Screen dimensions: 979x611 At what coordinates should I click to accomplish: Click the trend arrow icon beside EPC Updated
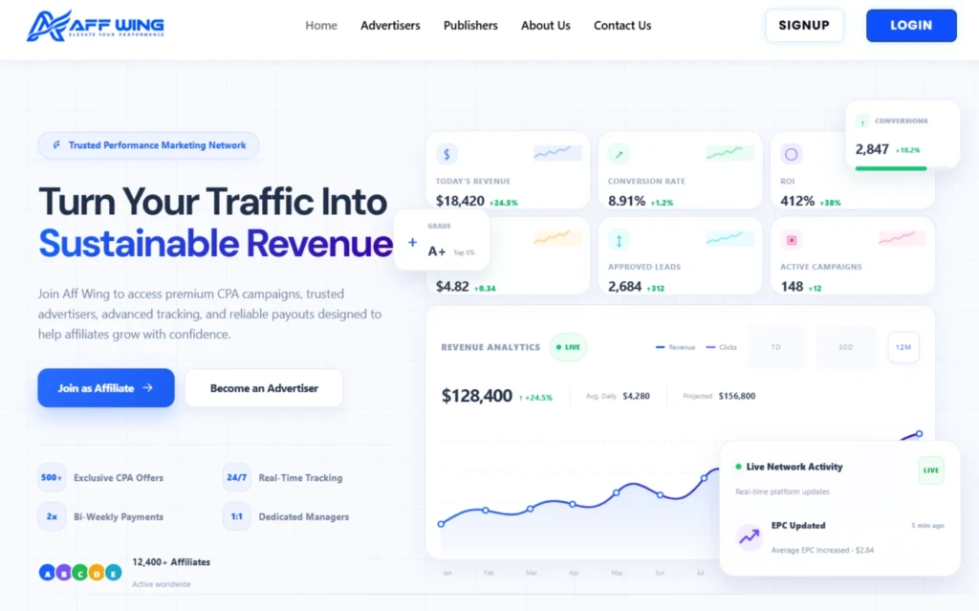coord(749,536)
